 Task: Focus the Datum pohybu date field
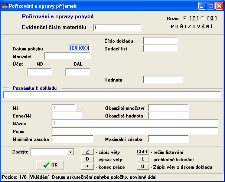coord(79,48)
